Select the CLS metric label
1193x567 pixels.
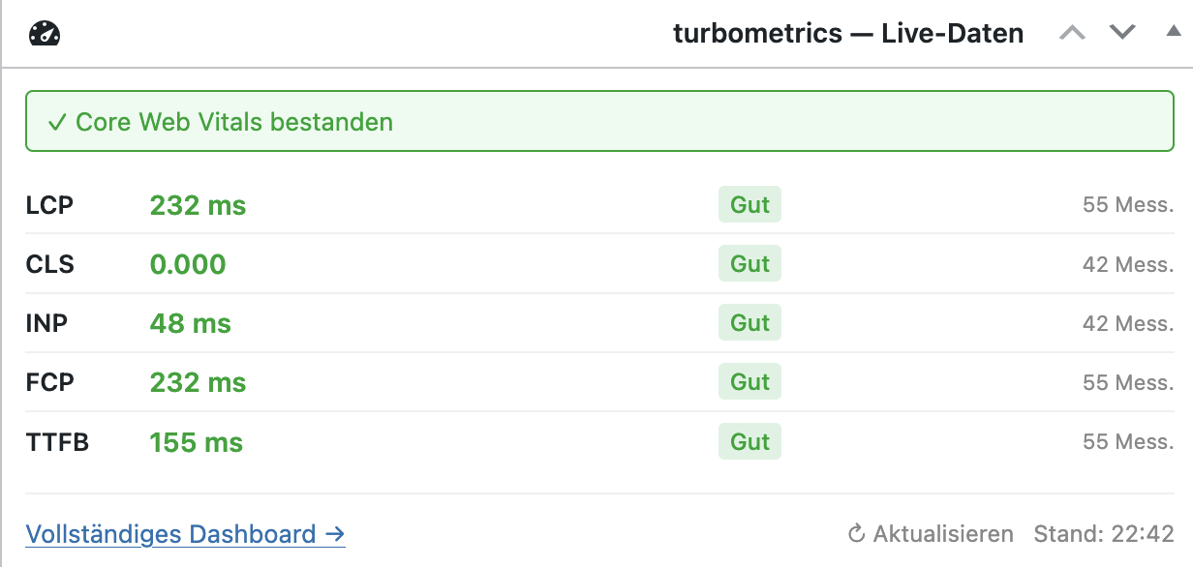pyautogui.click(x=50, y=263)
